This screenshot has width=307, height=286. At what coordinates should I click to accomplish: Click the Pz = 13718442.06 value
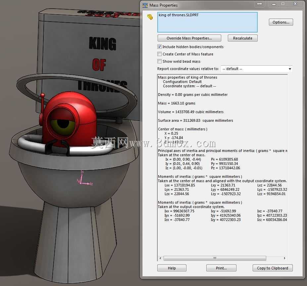point(225,168)
